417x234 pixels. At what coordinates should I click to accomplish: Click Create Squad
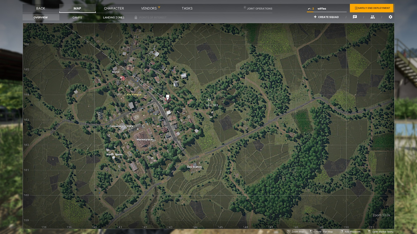pyautogui.click(x=326, y=17)
